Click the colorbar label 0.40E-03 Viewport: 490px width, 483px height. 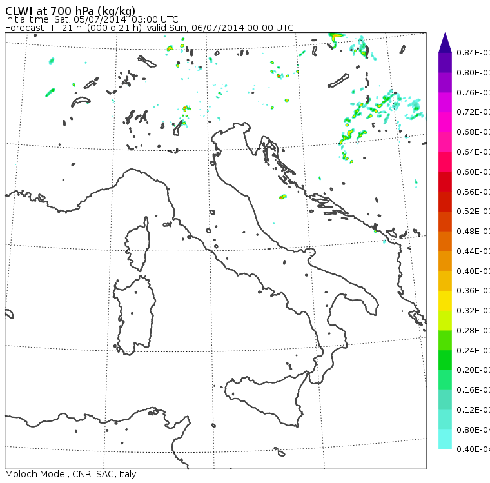point(473,271)
